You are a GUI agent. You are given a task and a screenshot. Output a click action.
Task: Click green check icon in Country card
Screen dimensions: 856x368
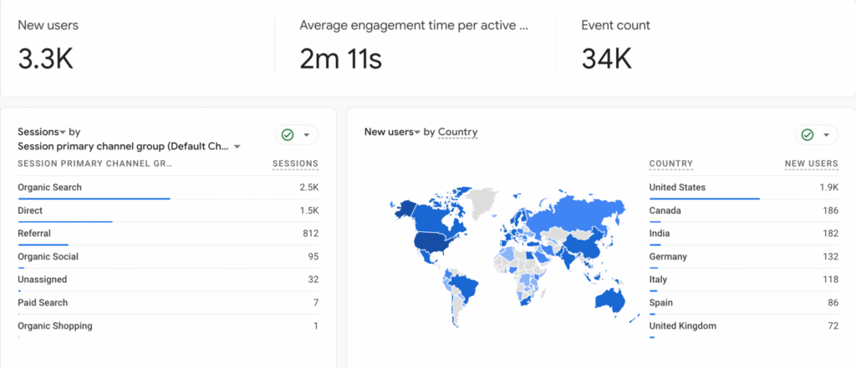tap(808, 135)
